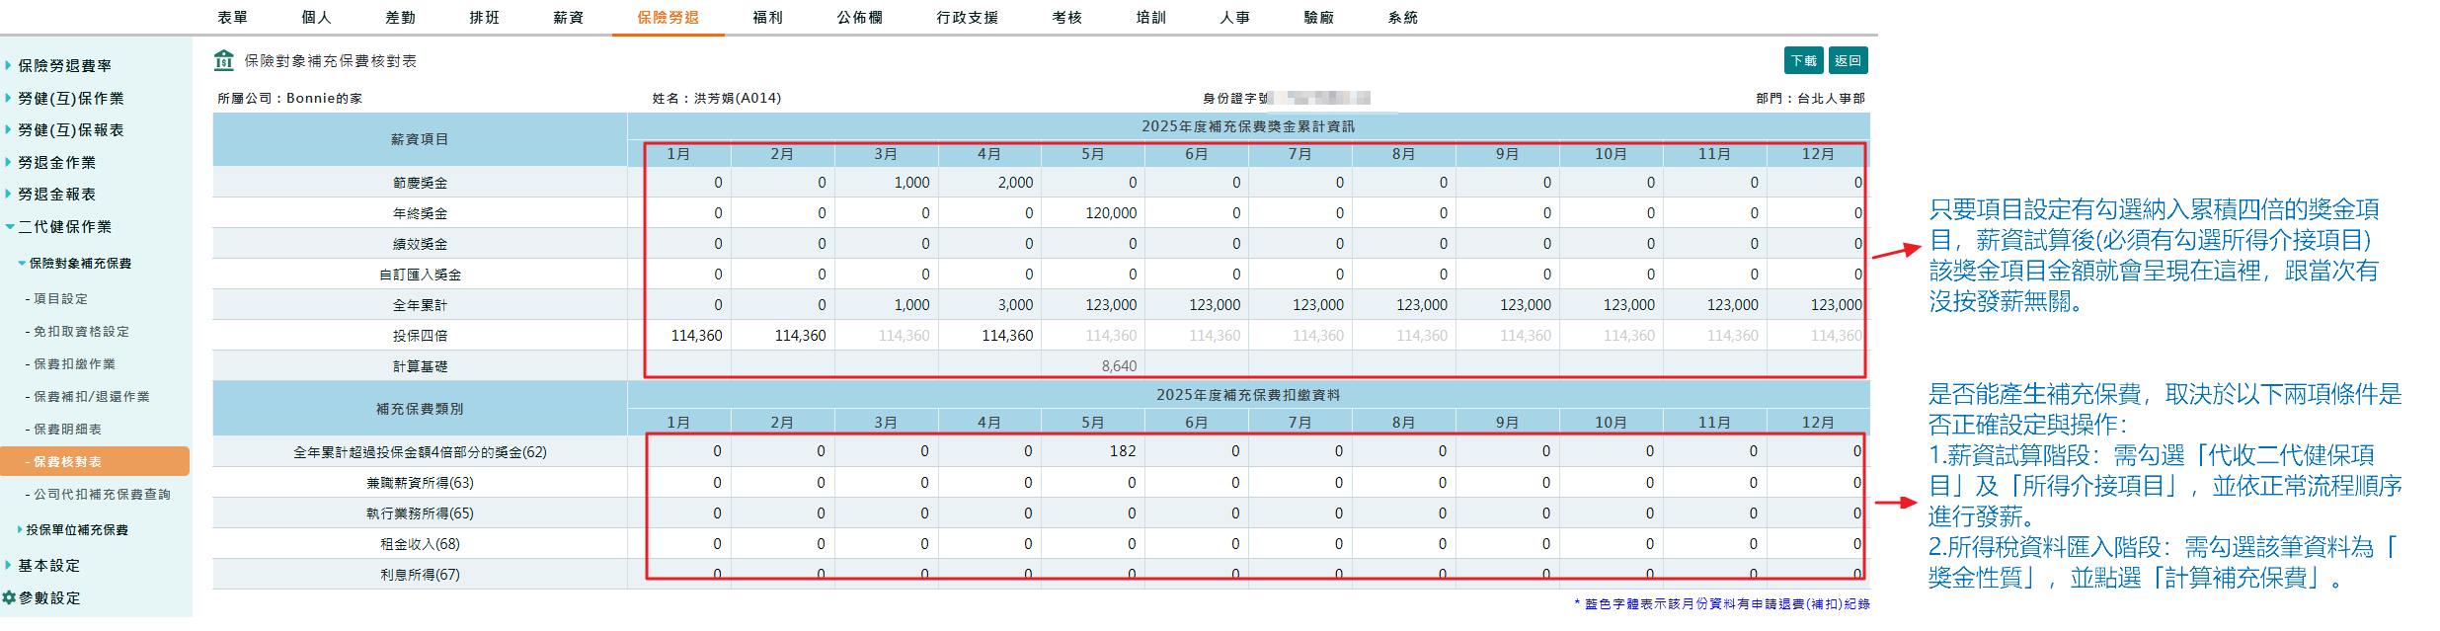This screenshot has height=631, width=2440.
Task: Click the 返回 back button
Action: pos(1849,60)
